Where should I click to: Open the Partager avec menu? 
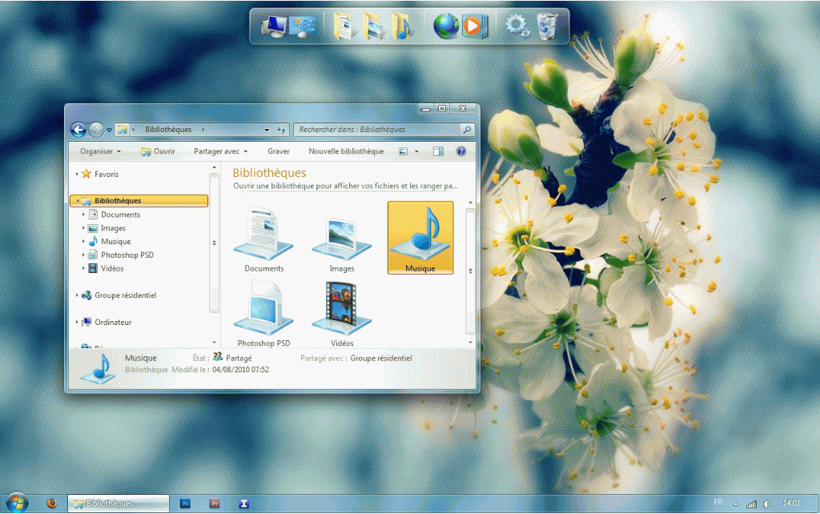pyautogui.click(x=220, y=151)
